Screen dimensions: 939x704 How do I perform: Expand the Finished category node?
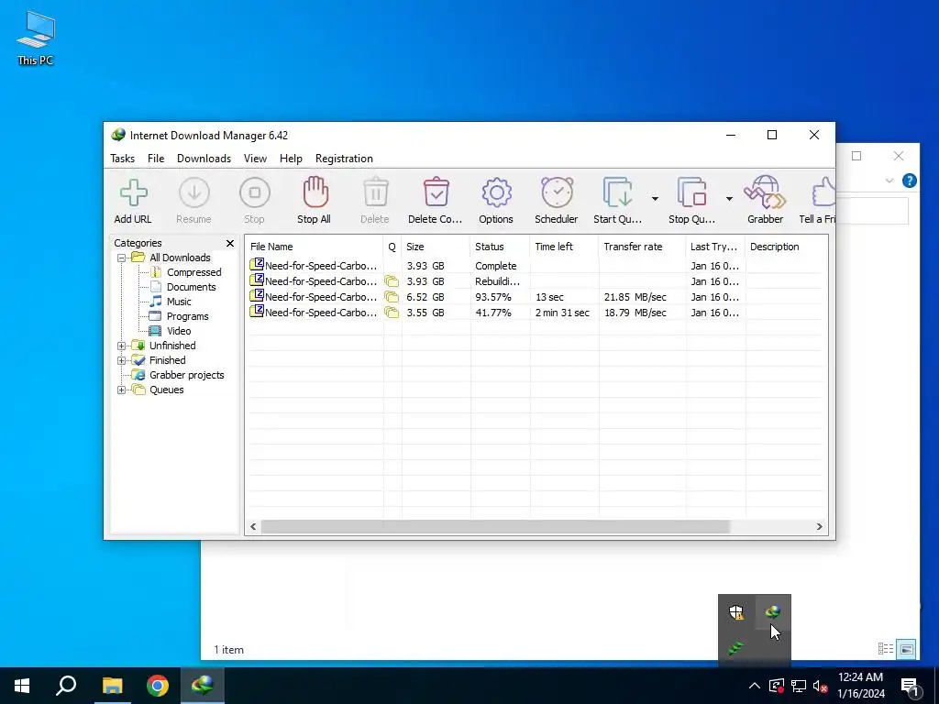tap(122, 360)
